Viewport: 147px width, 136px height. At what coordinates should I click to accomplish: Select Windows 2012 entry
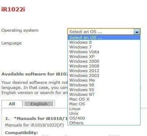point(104,71)
